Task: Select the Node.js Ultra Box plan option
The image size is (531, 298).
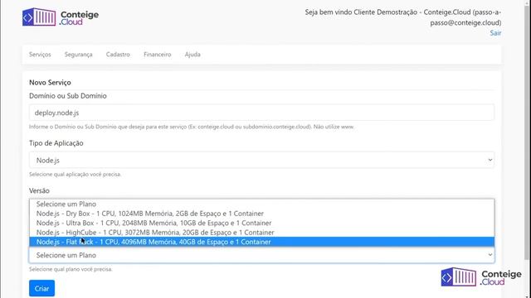Action: tap(261, 223)
